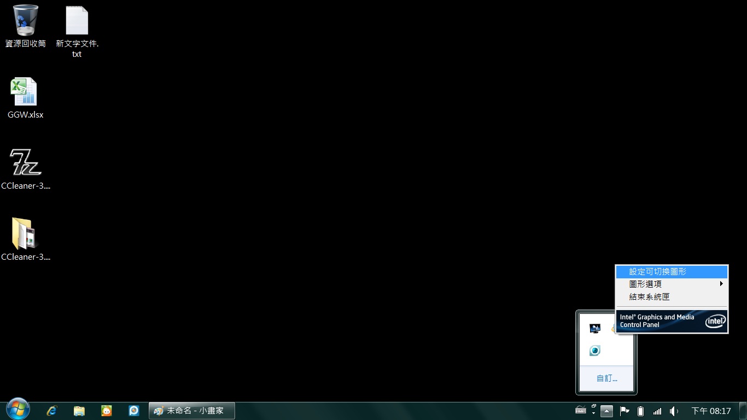Select the 新文字文件.txt desktop file
The width and height of the screenshot is (747, 420).
pyautogui.click(x=77, y=32)
